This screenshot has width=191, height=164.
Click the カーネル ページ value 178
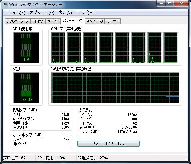point(66,140)
